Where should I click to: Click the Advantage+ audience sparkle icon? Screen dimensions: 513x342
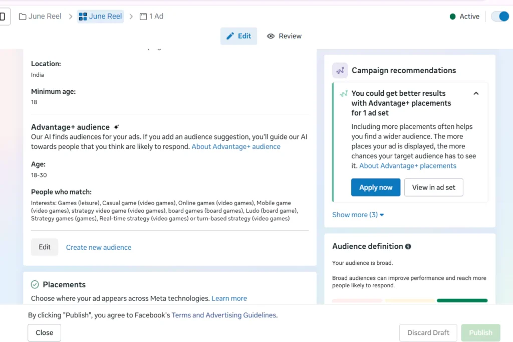pos(116,127)
